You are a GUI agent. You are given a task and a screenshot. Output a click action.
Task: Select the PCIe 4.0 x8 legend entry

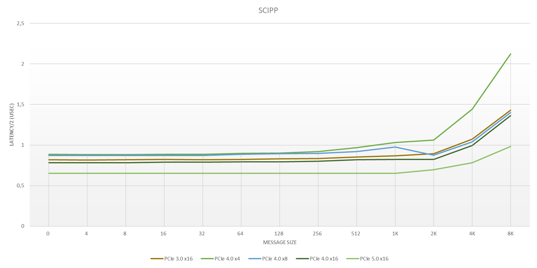[268, 259]
